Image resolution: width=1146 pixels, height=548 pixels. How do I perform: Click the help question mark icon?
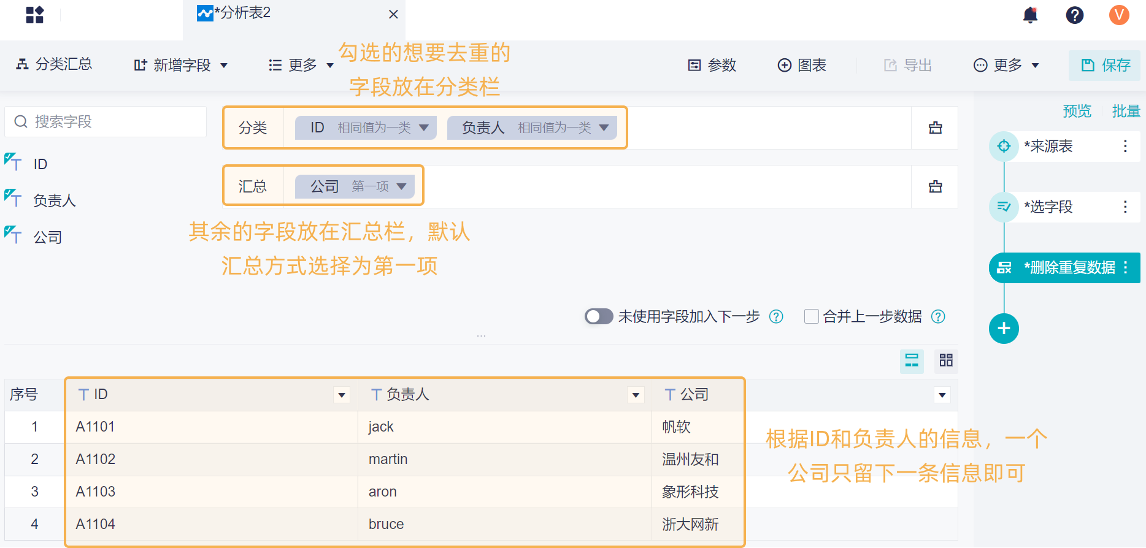pyautogui.click(x=1074, y=15)
